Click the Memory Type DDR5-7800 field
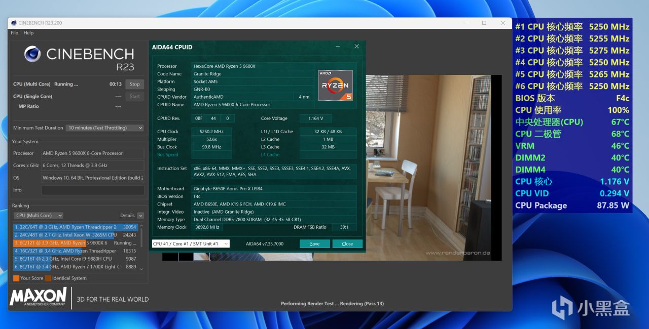This screenshot has height=329, width=649. (x=274, y=220)
